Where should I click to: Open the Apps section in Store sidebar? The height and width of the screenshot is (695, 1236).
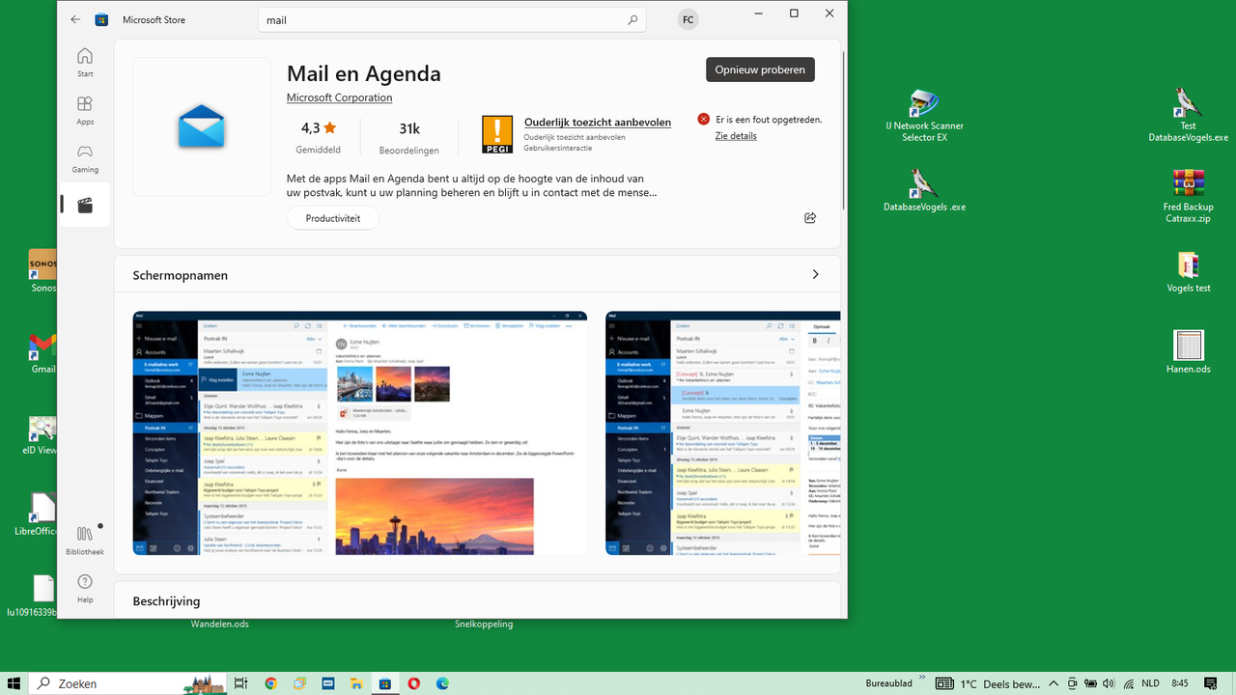point(85,111)
